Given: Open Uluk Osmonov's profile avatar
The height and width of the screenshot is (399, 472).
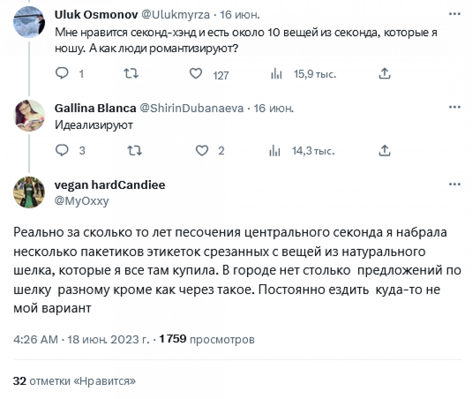Looking at the screenshot, I should [x=29, y=22].
